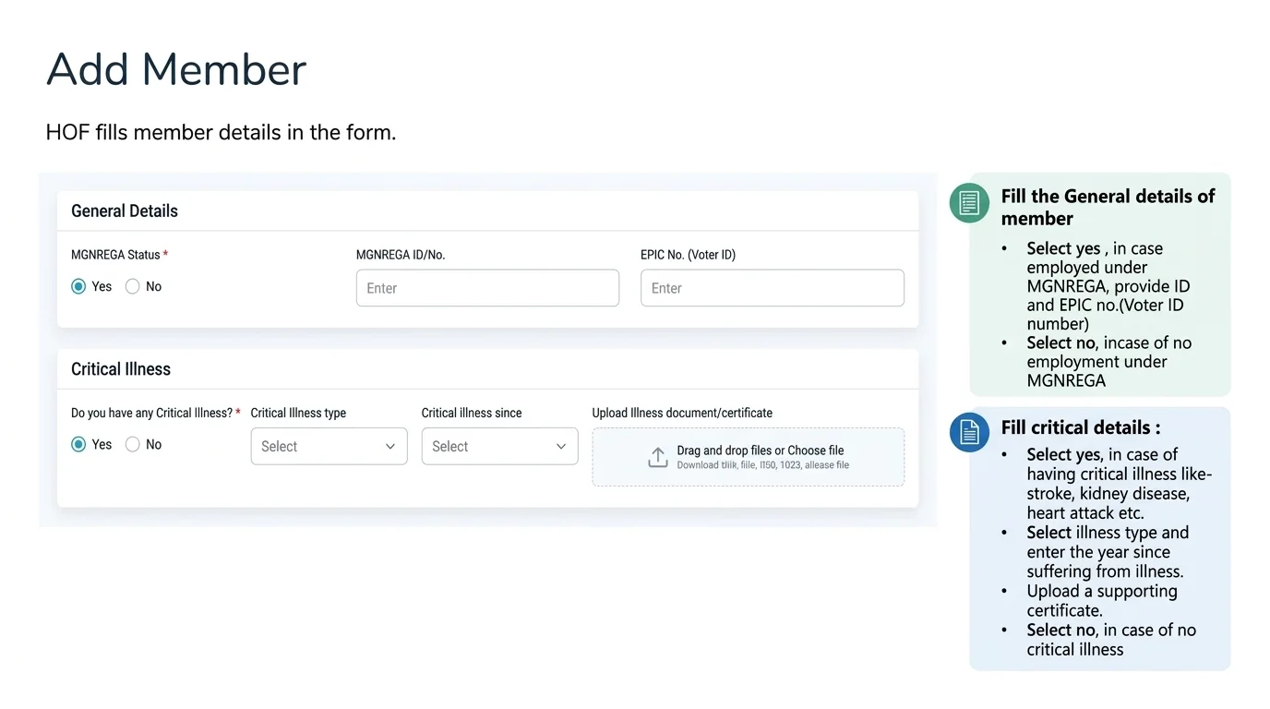Click the 'HOF fills member details' sentence
Screen dimensions: 1270x709
tap(221, 132)
